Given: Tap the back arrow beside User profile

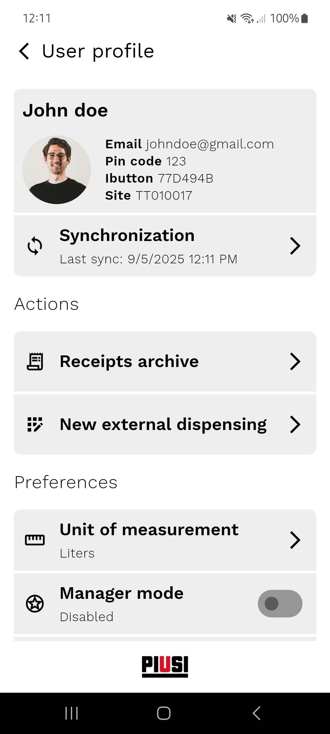Looking at the screenshot, I should tap(24, 51).
